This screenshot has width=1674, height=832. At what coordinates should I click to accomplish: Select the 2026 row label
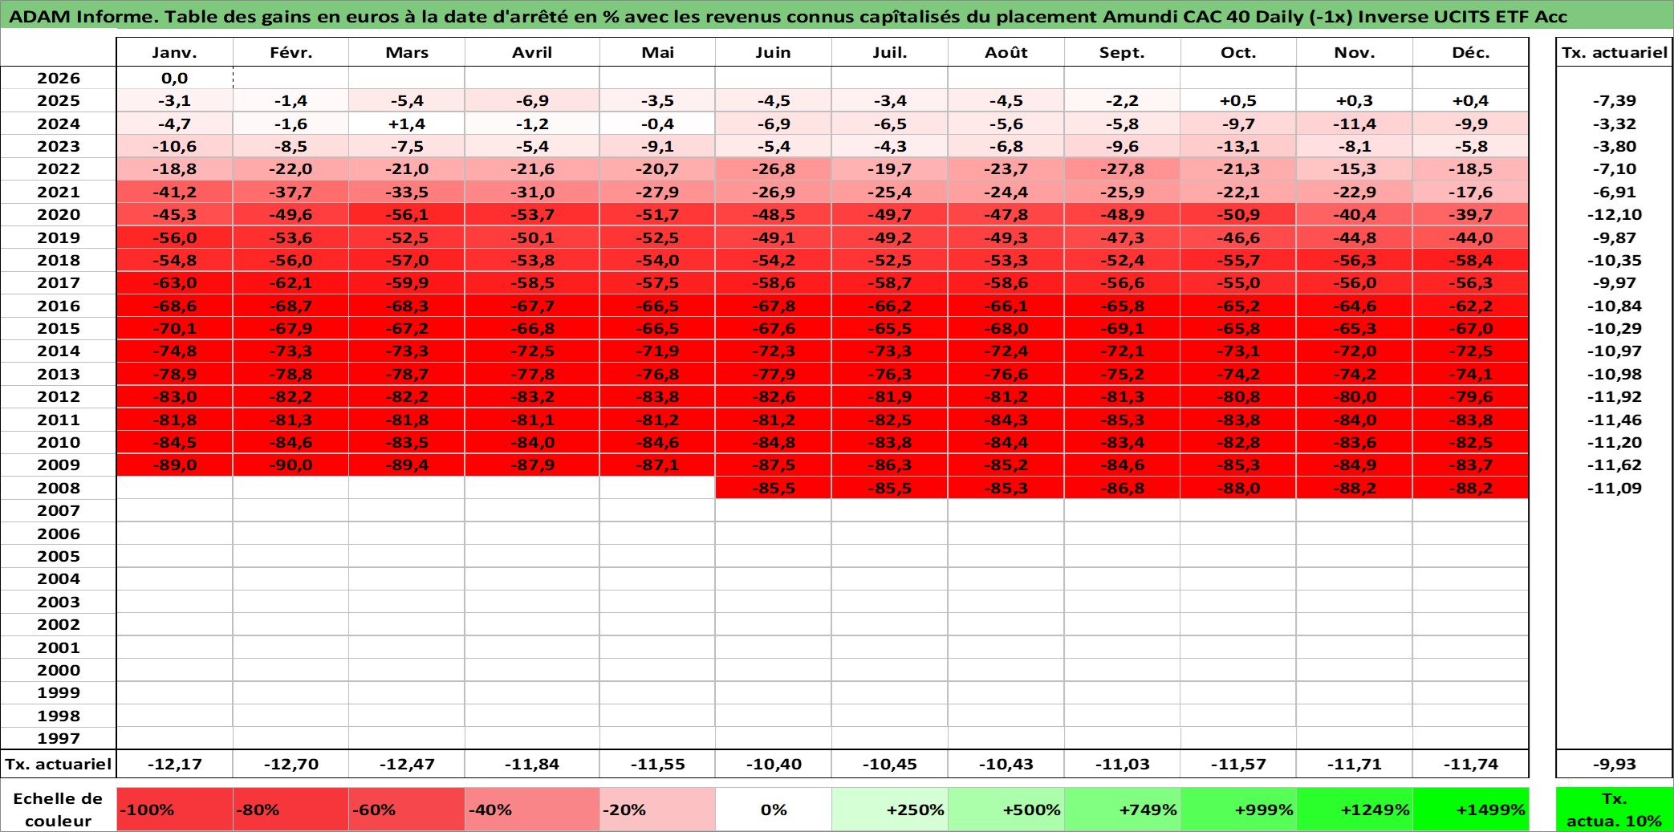[x=59, y=78]
